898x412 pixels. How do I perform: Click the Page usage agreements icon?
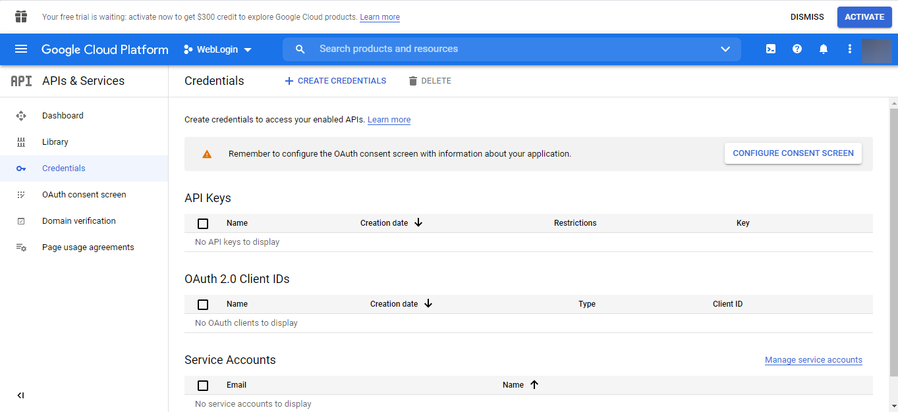(x=21, y=247)
